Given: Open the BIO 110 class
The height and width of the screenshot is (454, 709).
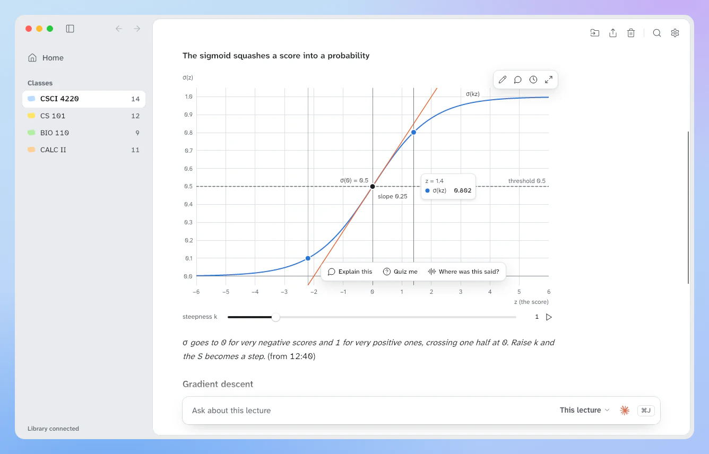Looking at the screenshot, I should tap(84, 133).
